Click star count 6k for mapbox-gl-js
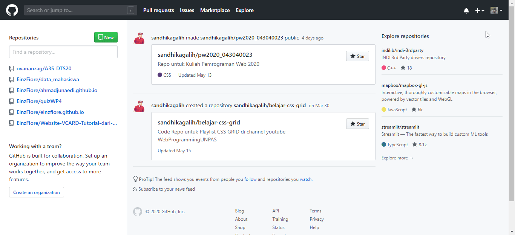This screenshot has width=515, height=235. click(x=417, y=110)
